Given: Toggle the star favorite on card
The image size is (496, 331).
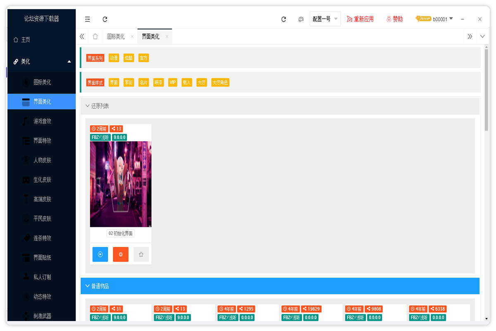Looking at the screenshot, I should [141, 254].
